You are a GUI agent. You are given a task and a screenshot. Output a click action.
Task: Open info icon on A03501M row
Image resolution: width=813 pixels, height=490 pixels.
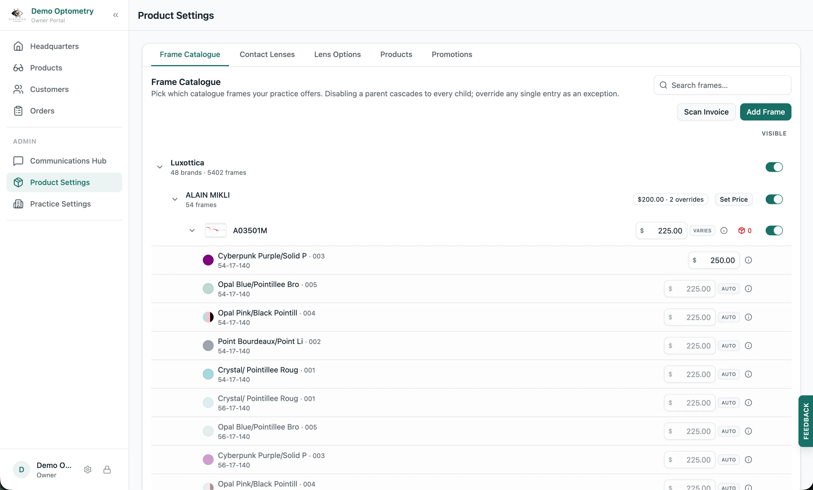click(724, 230)
